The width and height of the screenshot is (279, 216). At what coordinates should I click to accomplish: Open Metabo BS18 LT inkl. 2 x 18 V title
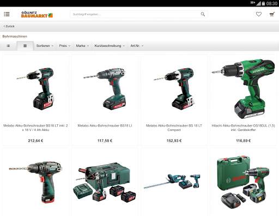[35, 128]
